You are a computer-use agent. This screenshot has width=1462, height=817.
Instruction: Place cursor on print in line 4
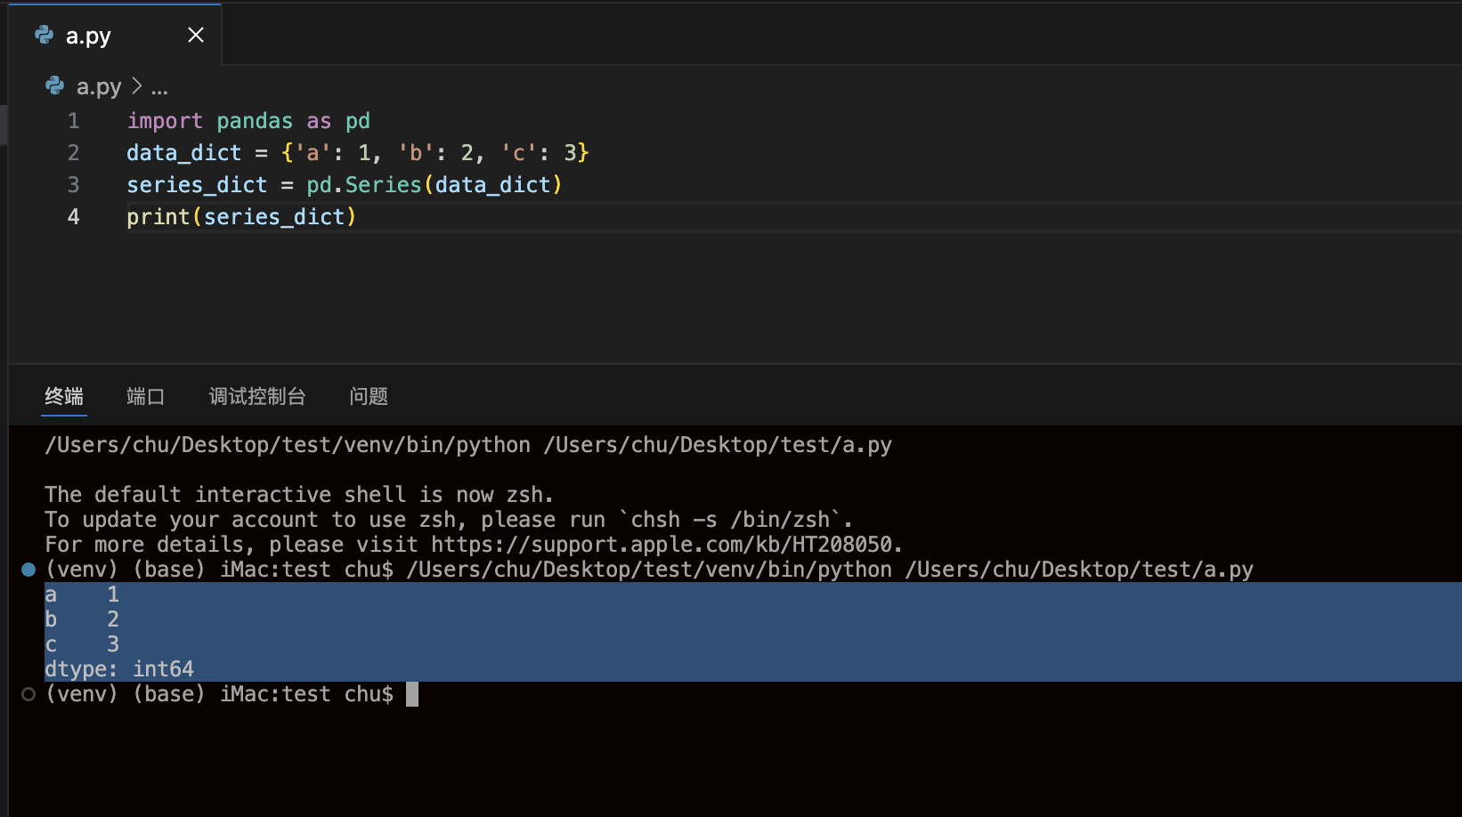[158, 217]
